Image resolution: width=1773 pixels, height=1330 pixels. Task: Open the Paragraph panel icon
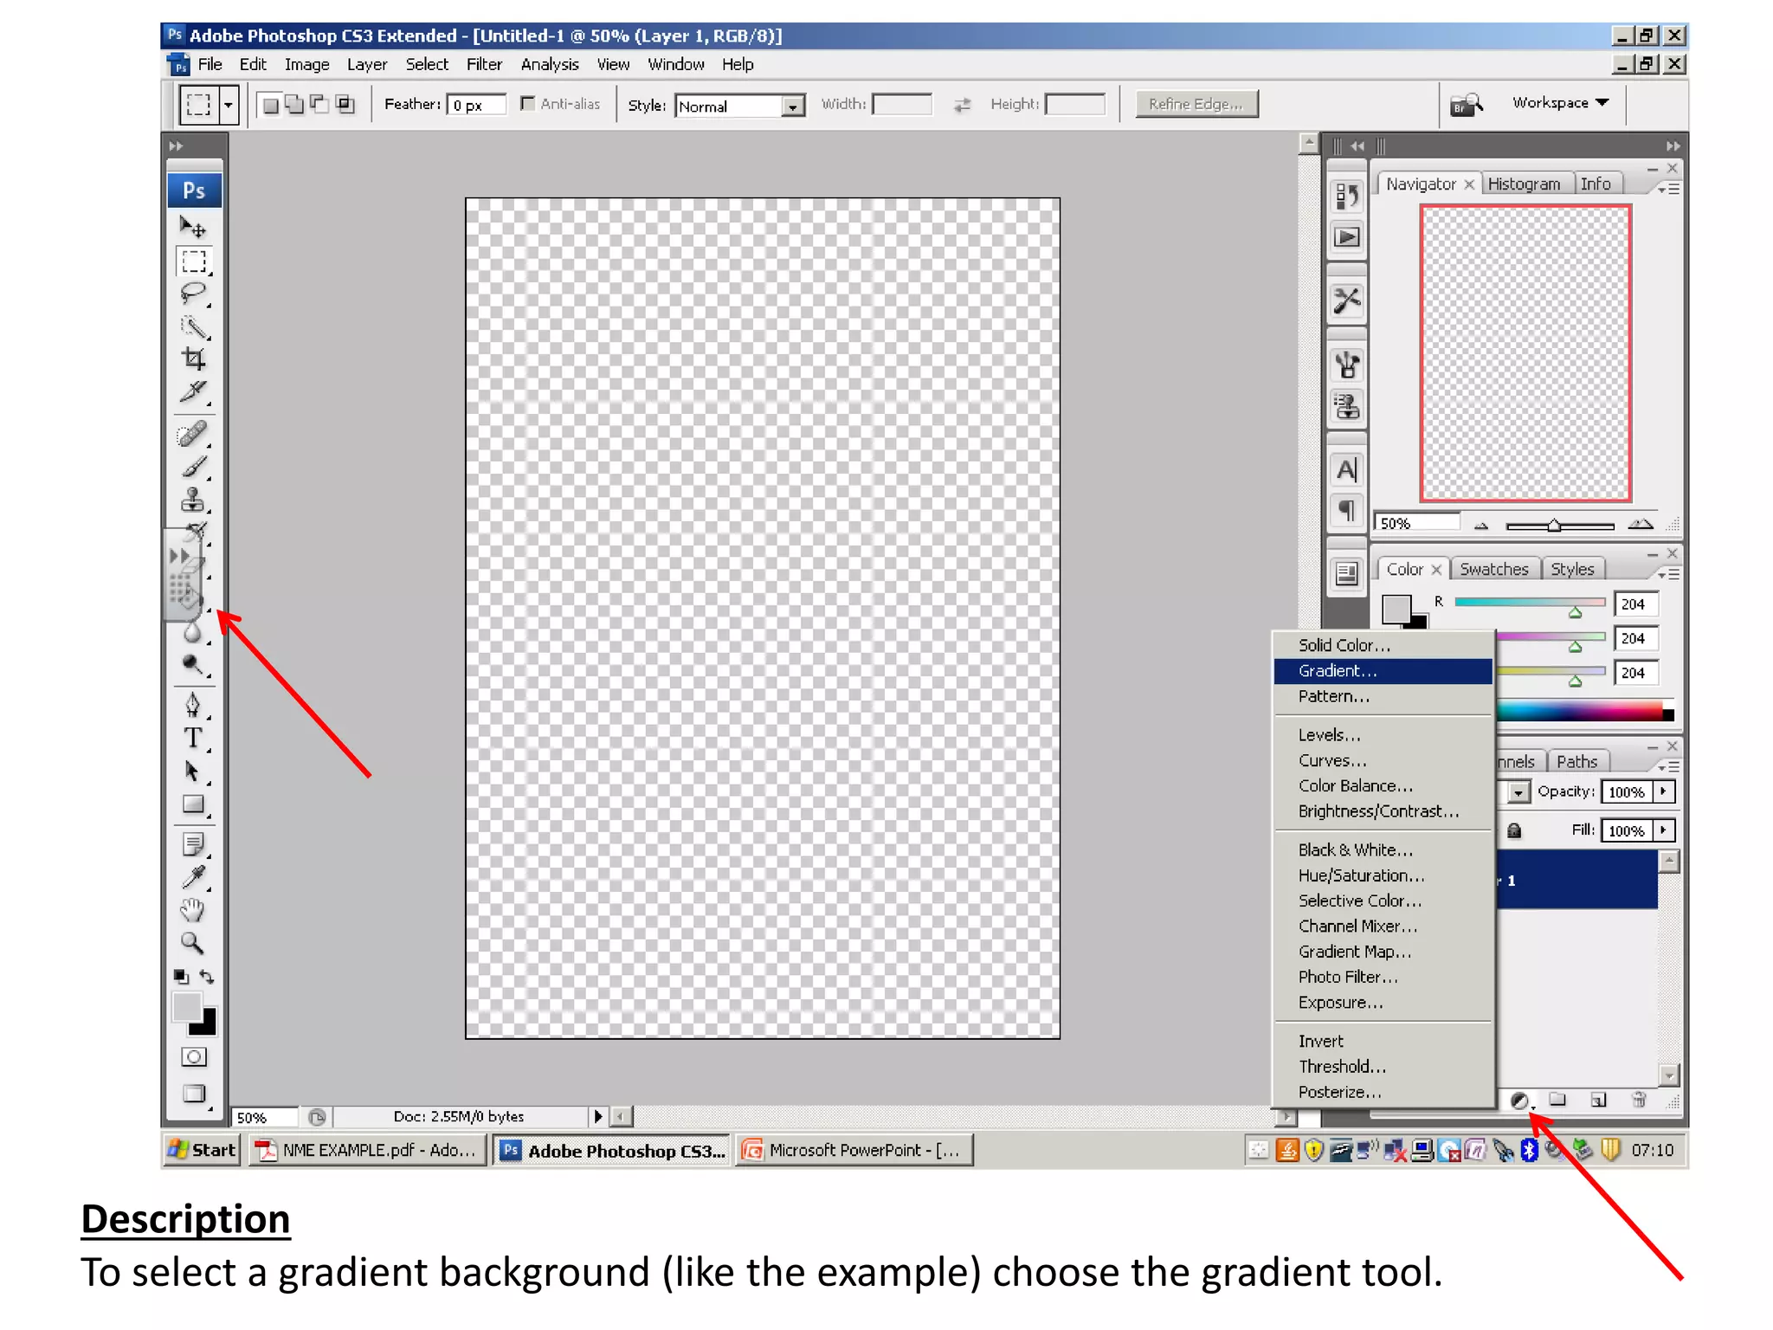click(x=1347, y=510)
